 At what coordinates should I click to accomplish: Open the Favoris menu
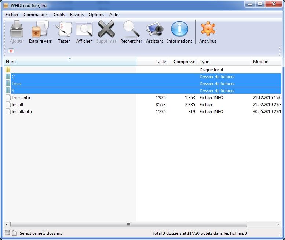77,15
